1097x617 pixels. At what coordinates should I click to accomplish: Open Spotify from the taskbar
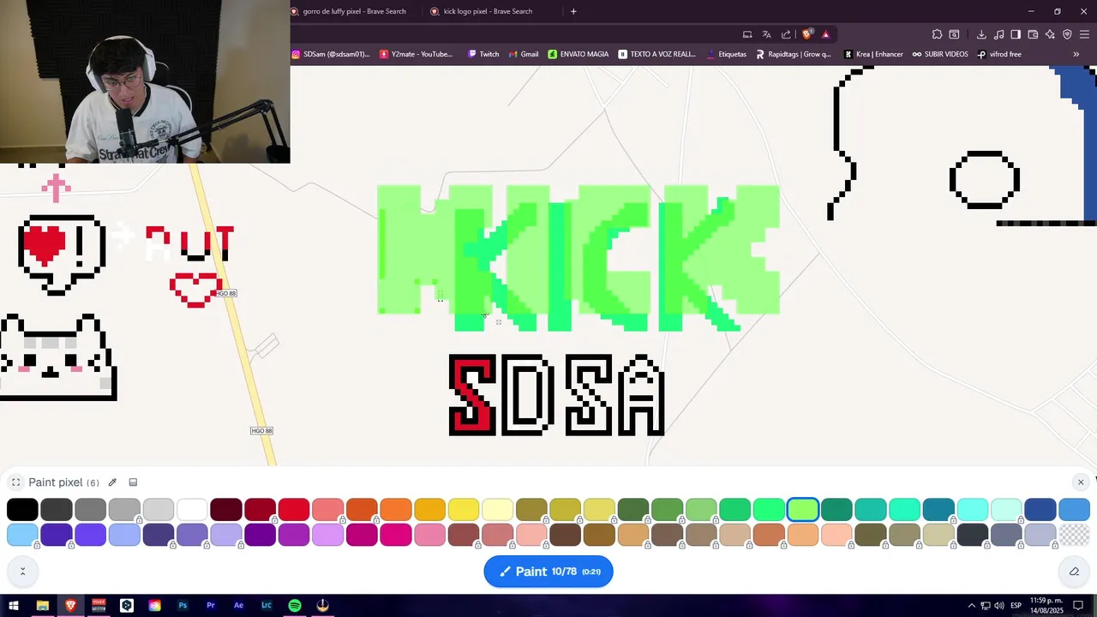[295, 606]
